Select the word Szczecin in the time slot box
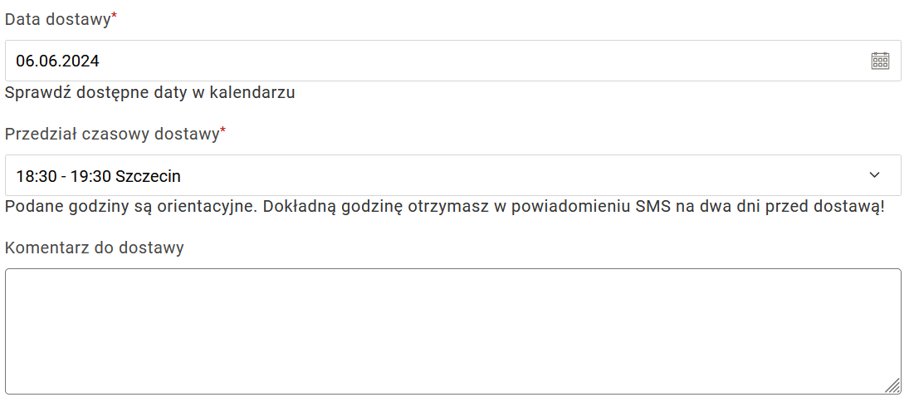 (x=148, y=175)
